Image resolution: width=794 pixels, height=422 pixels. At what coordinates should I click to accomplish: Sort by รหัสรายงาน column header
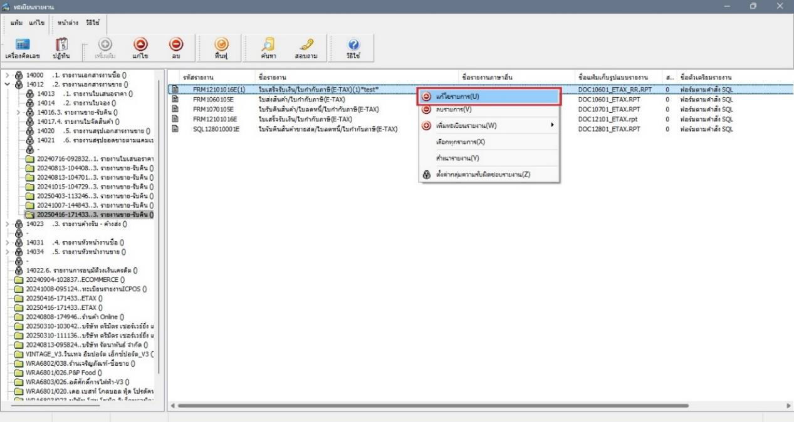pyautogui.click(x=191, y=77)
